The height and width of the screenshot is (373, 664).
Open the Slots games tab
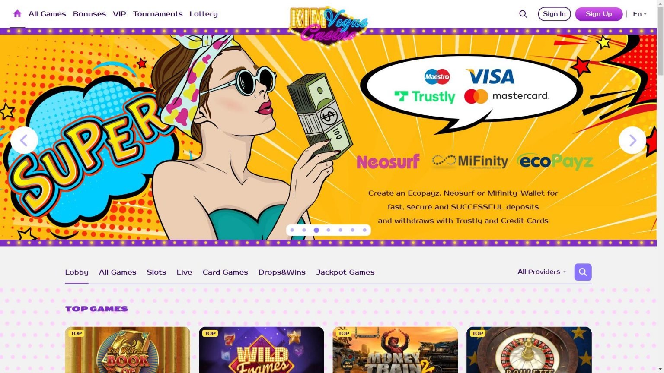click(156, 272)
